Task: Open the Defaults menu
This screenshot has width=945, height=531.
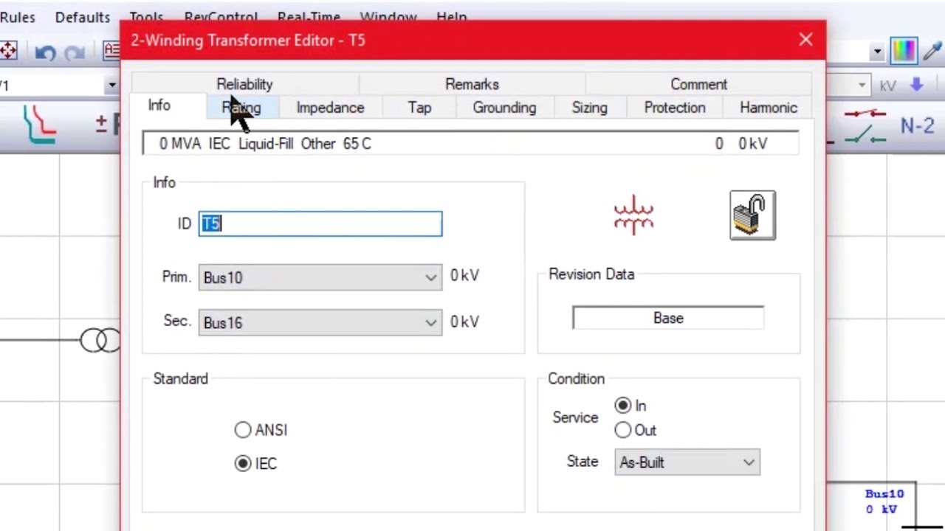Action: click(x=83, y=17)
